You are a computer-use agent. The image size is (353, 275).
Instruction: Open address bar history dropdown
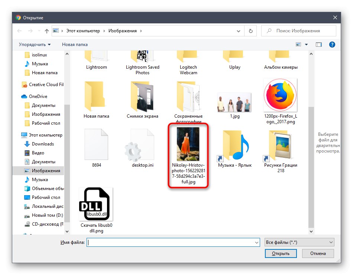pyautogui.click(x=239, y=31)
